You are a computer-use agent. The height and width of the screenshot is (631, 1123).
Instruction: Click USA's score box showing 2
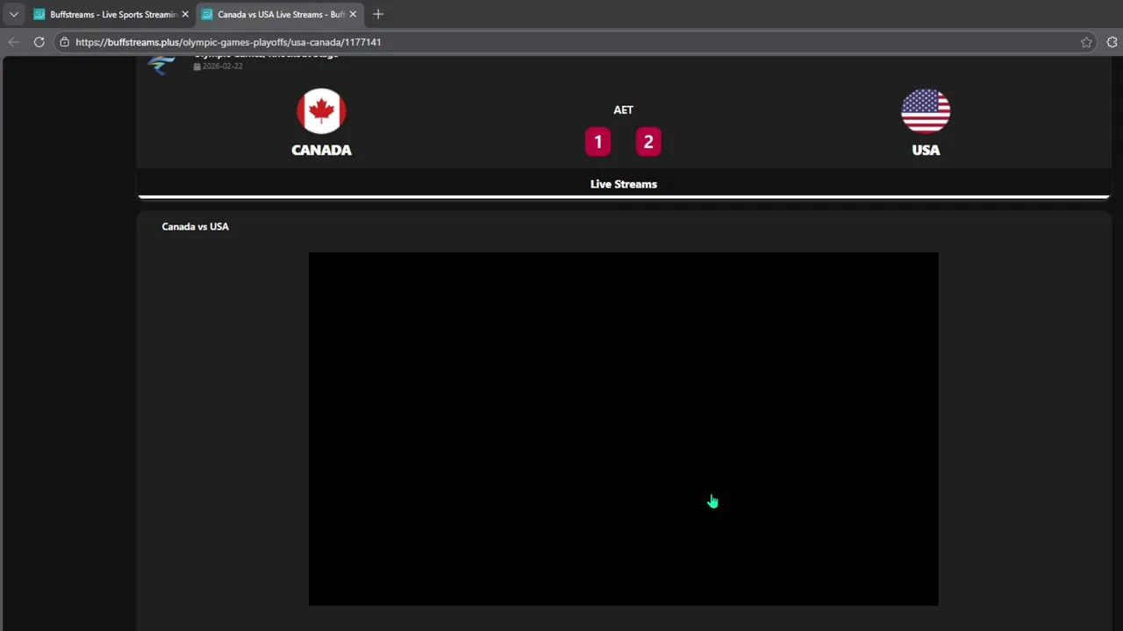point(648,142)
